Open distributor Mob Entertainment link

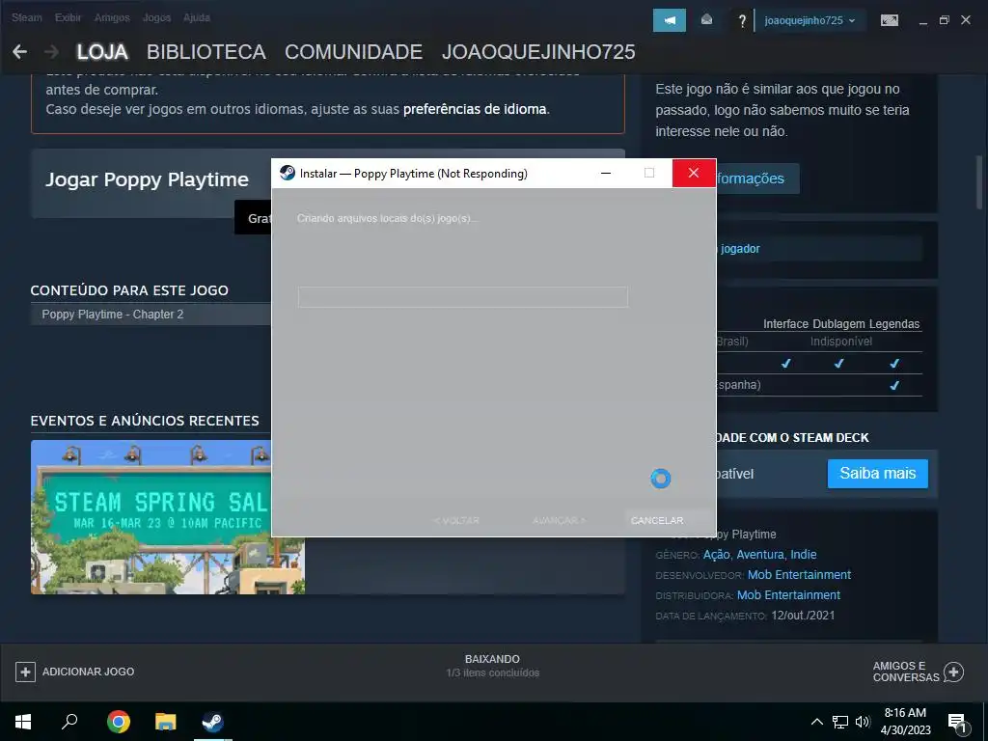tap(788, 594)
